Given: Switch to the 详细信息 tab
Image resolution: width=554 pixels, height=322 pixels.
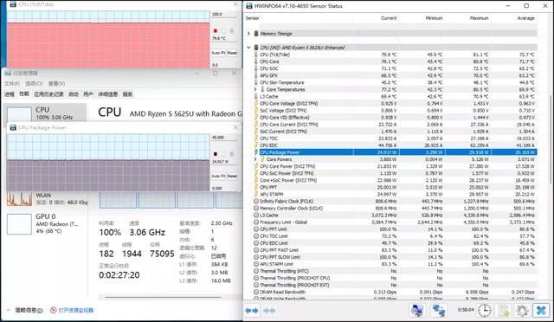Looking at the screenshot, I should 107,94.
